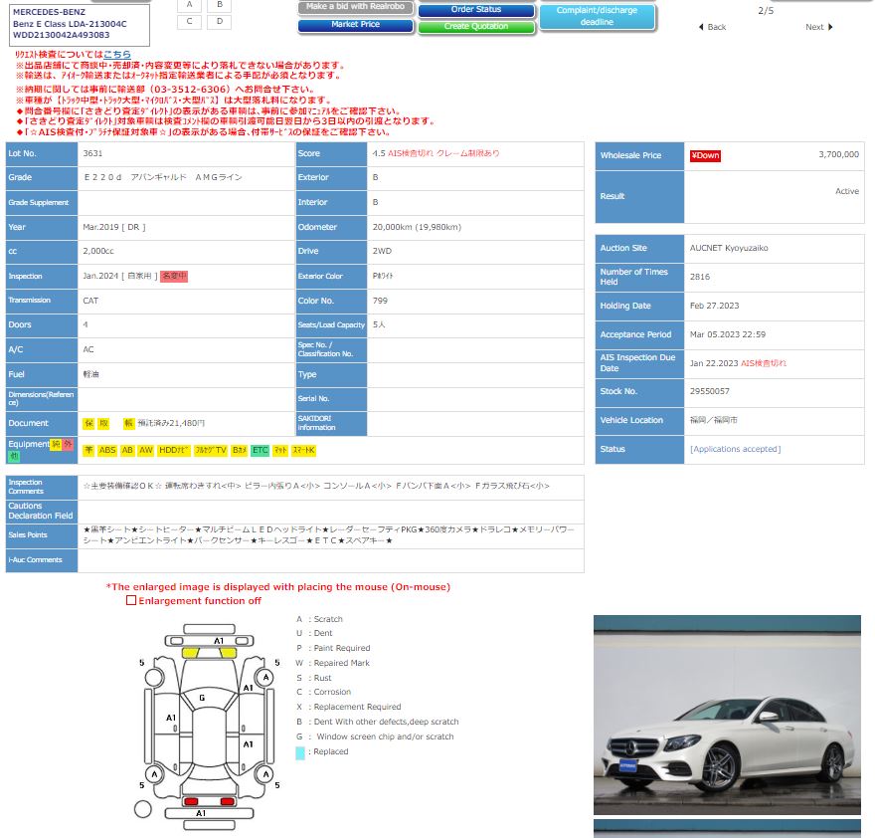Select box A at the top
Screen dimensions: 875x838
[189, 4]
